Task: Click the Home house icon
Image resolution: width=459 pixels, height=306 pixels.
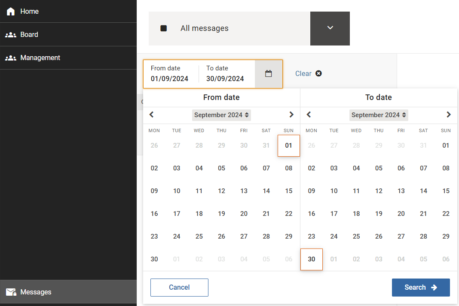Action: (x=11, y=12)
